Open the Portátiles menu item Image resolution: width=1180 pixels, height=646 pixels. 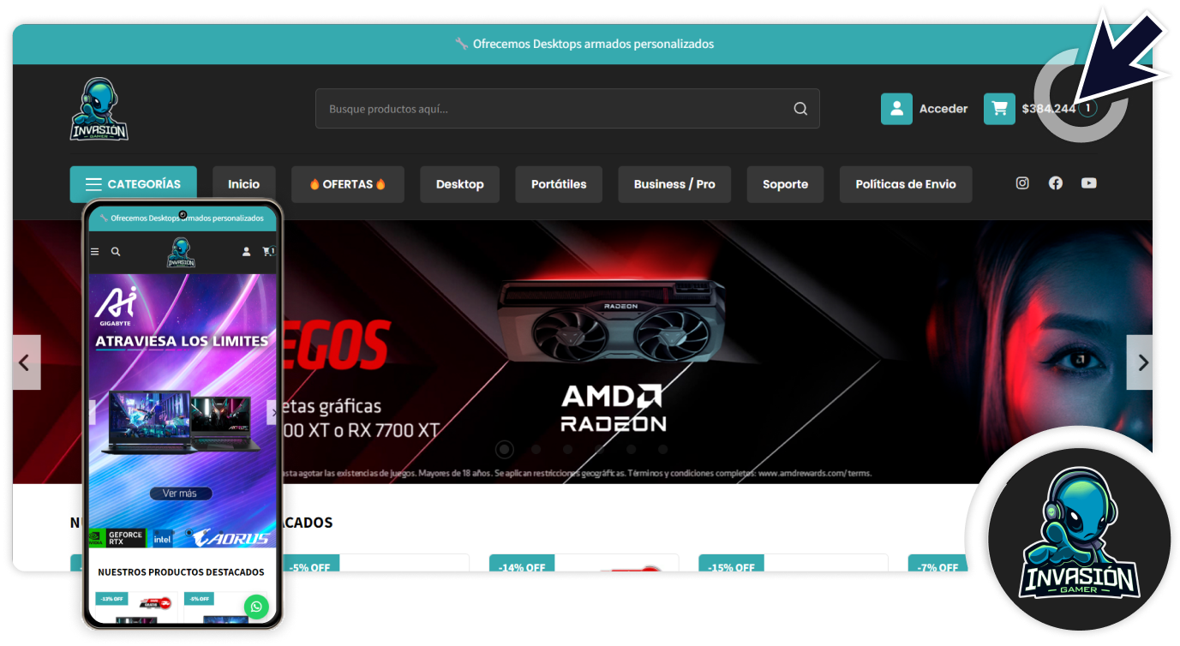point(559,184)
